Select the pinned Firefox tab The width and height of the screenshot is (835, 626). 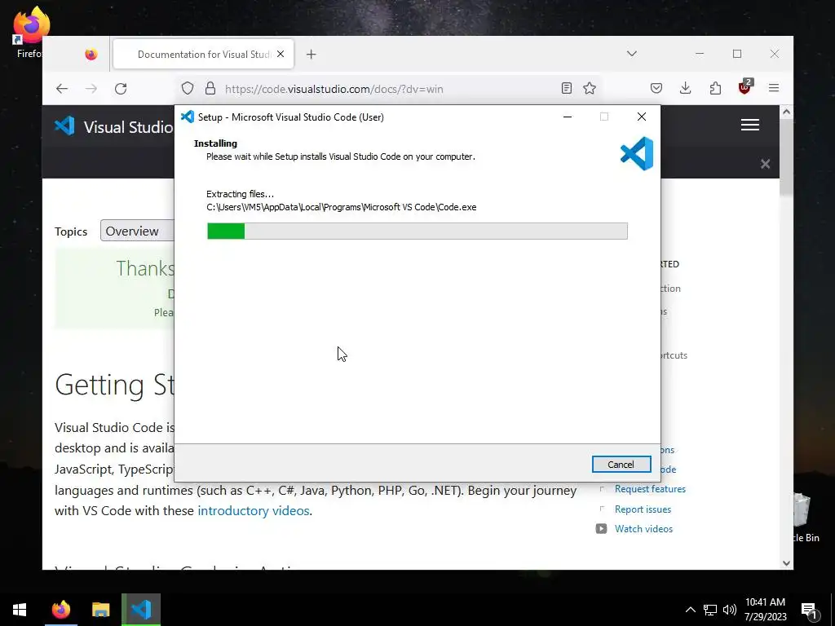(x=91, y=55)
